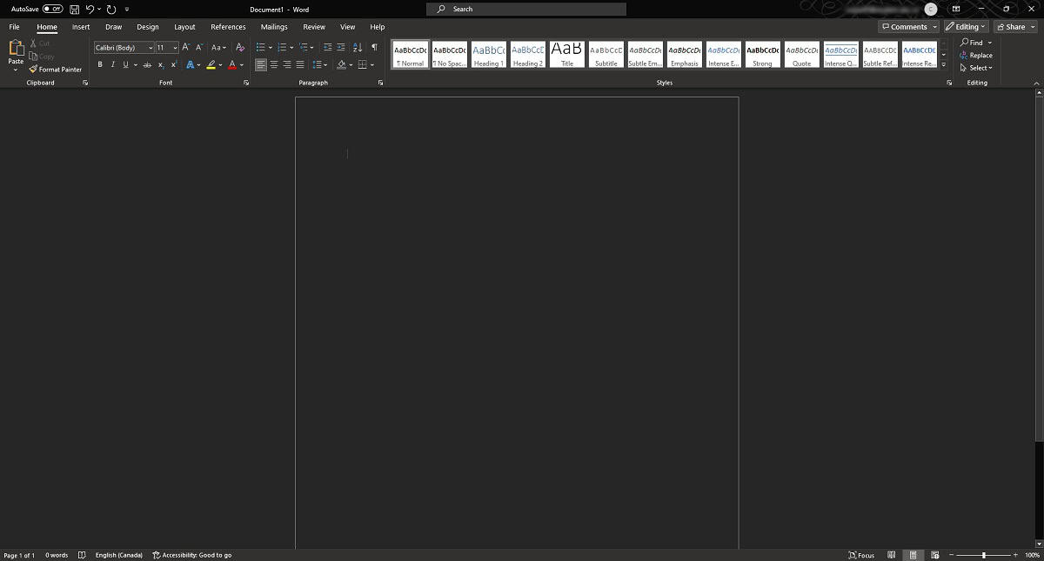Open the font name dropdown
This screenshot has height=561, width=1044.
click(151, 48)
